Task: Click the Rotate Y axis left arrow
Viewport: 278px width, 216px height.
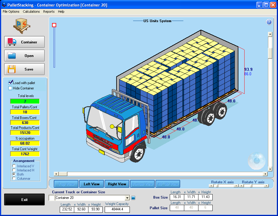Action: [x=241, y=186]
